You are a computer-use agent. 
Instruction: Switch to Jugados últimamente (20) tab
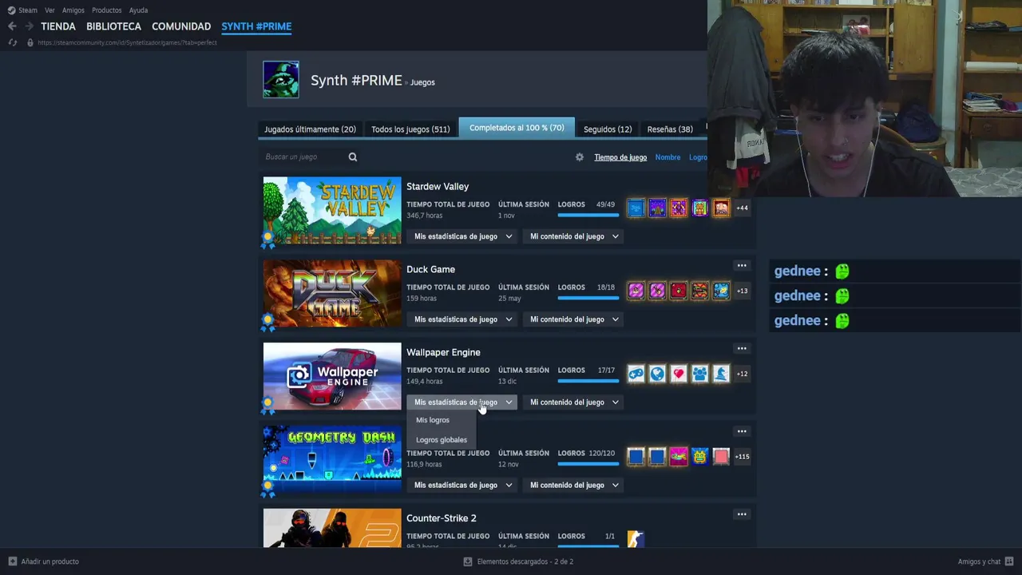pos(310,129)
